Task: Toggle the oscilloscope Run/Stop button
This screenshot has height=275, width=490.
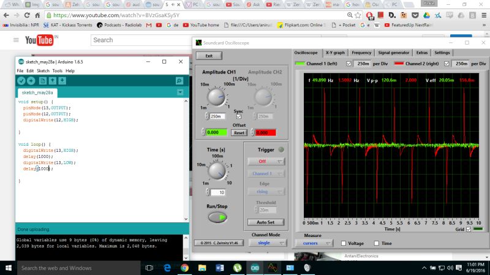Action: (217, 217)
